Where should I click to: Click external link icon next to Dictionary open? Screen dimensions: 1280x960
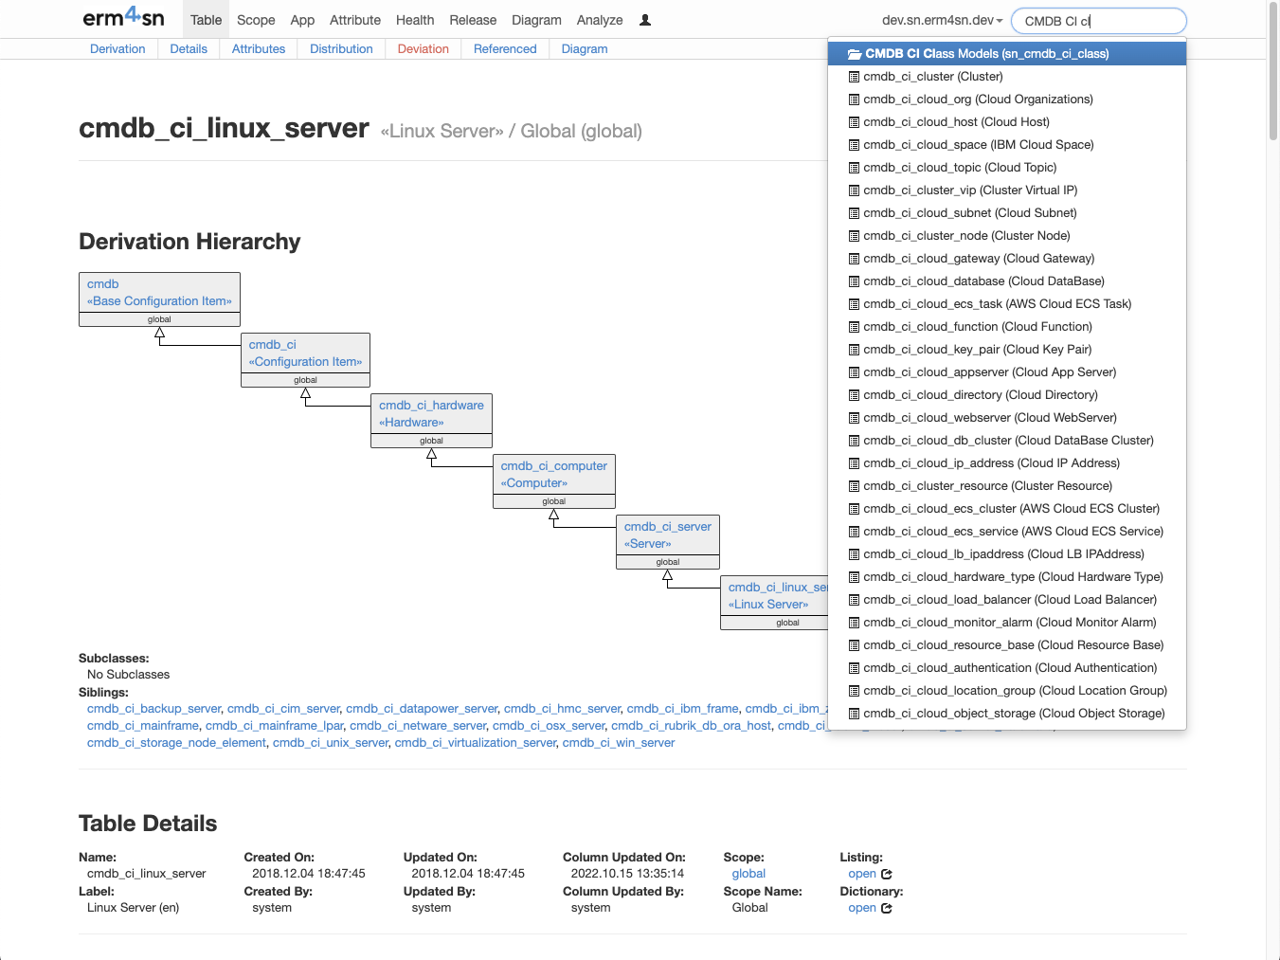coord(887,908)
